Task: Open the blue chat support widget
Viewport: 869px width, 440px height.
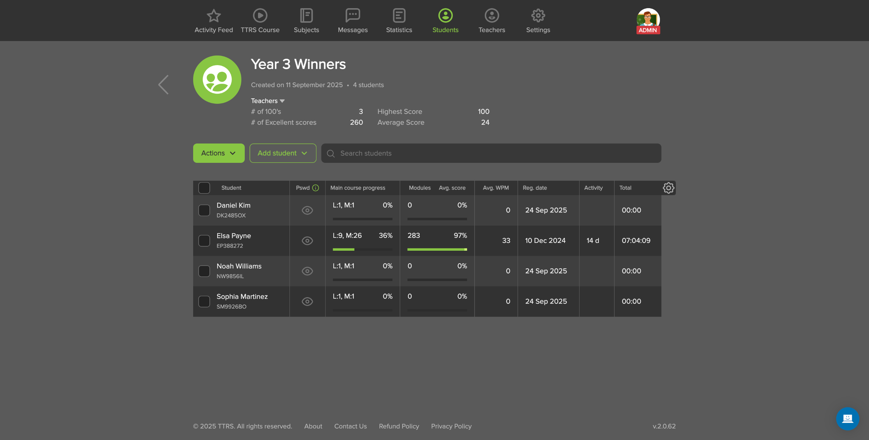Action: [847, 419]
